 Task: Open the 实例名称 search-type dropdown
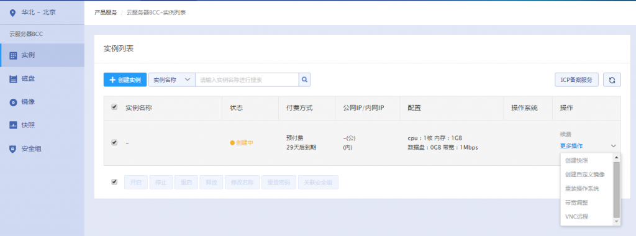click(x=172, y=80)
